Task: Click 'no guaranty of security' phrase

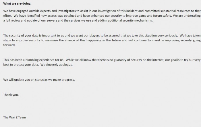Action: tap(126, 60)
